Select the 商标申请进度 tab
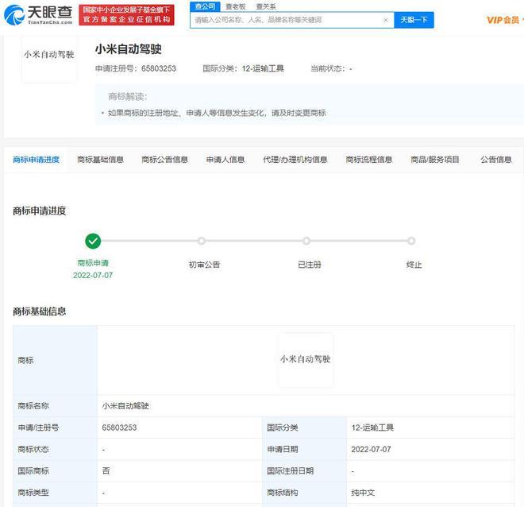This screenshot has width=524, height=507. coord(36,160)
